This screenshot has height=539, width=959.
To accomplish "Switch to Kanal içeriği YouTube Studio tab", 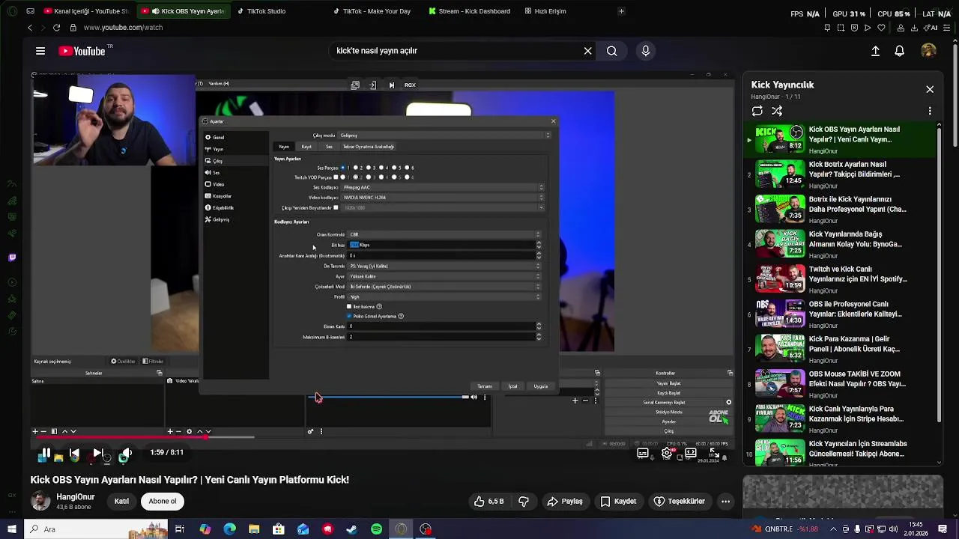I will pyautogui.click(x=86, y=11).
